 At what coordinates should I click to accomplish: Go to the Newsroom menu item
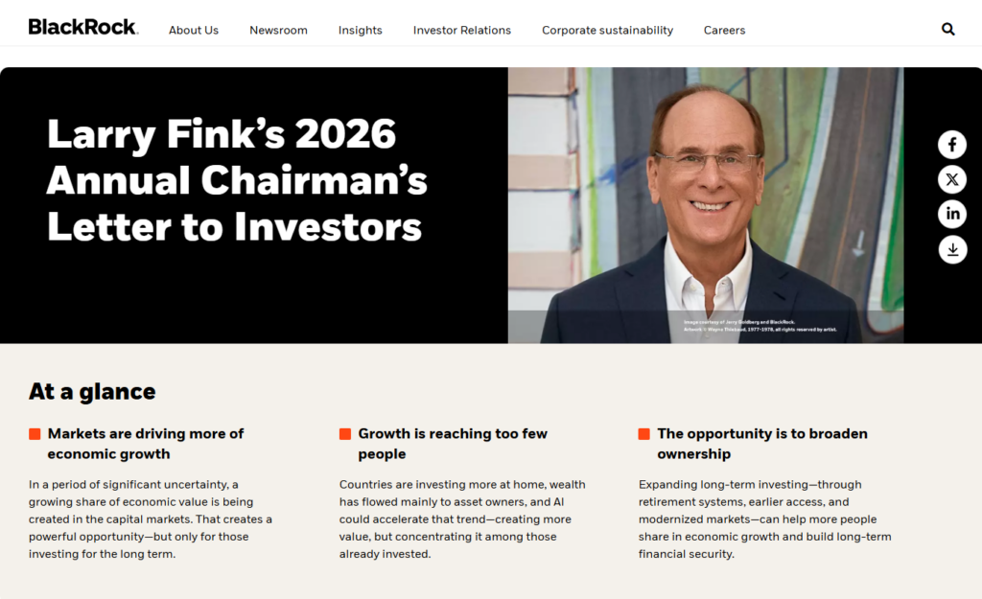tap(278, 31)
